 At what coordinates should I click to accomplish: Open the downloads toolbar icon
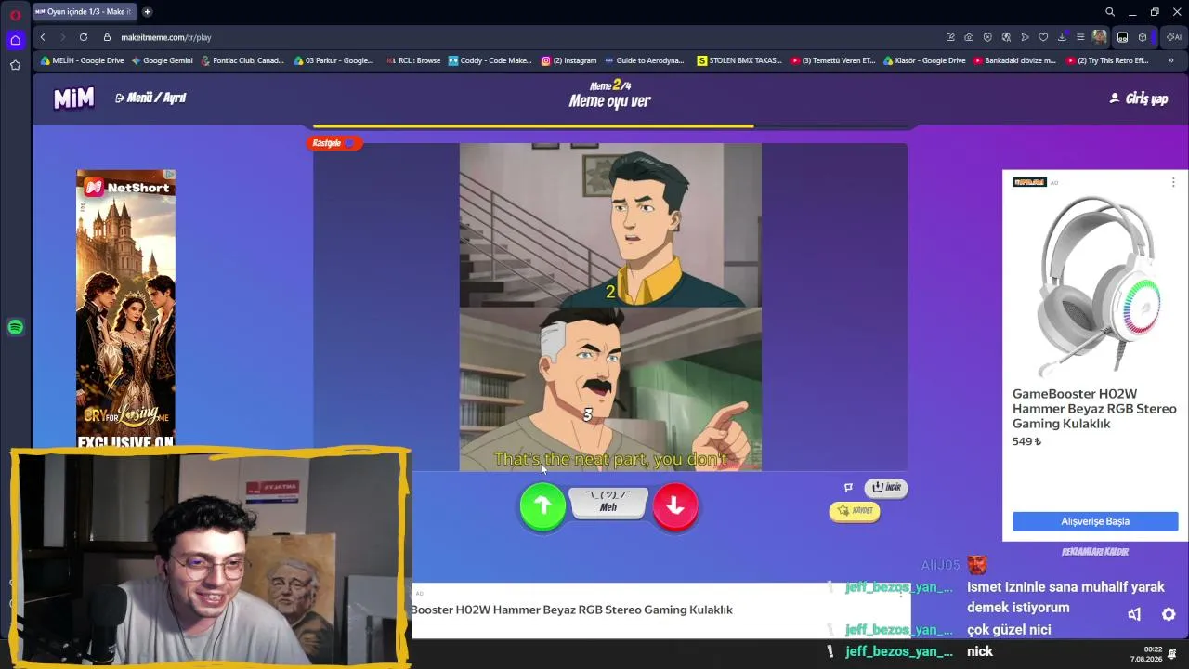point(1062,37)
